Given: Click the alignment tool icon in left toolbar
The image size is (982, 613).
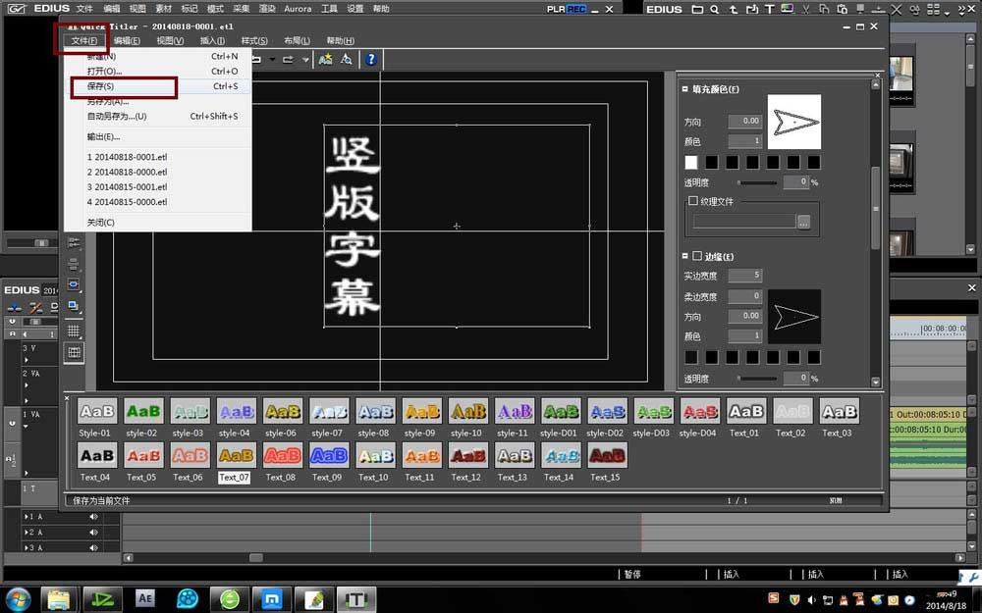Looking at the screenshot, I should click(74, 242).
